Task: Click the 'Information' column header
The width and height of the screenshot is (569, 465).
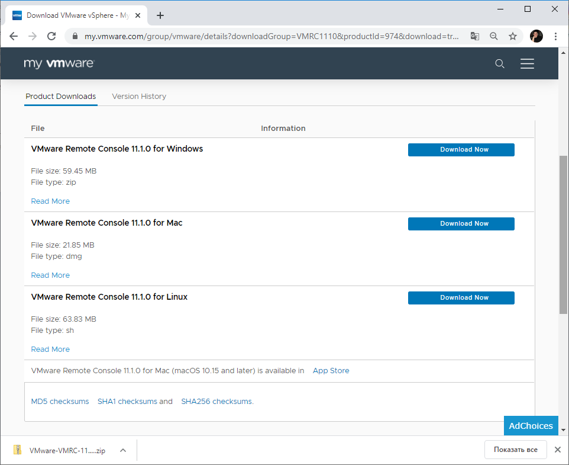Action: pyautogui.click(x=283, y=128)
